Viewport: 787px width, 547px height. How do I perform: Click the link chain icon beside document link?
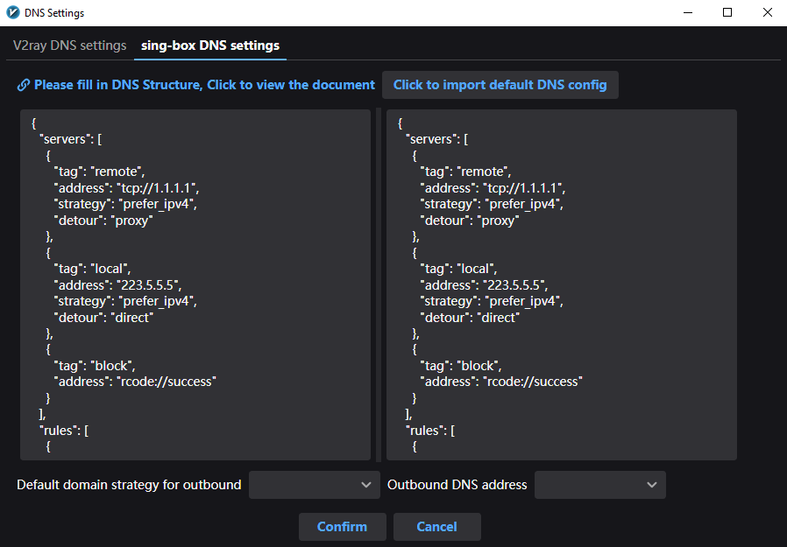23,85
